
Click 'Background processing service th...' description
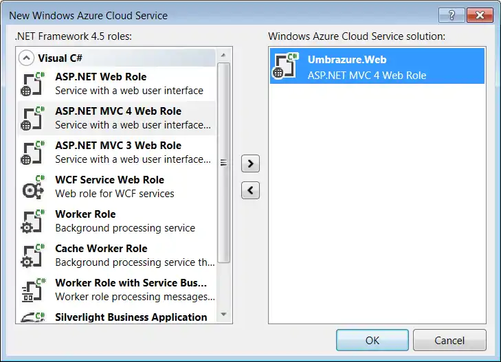point(135,262)
